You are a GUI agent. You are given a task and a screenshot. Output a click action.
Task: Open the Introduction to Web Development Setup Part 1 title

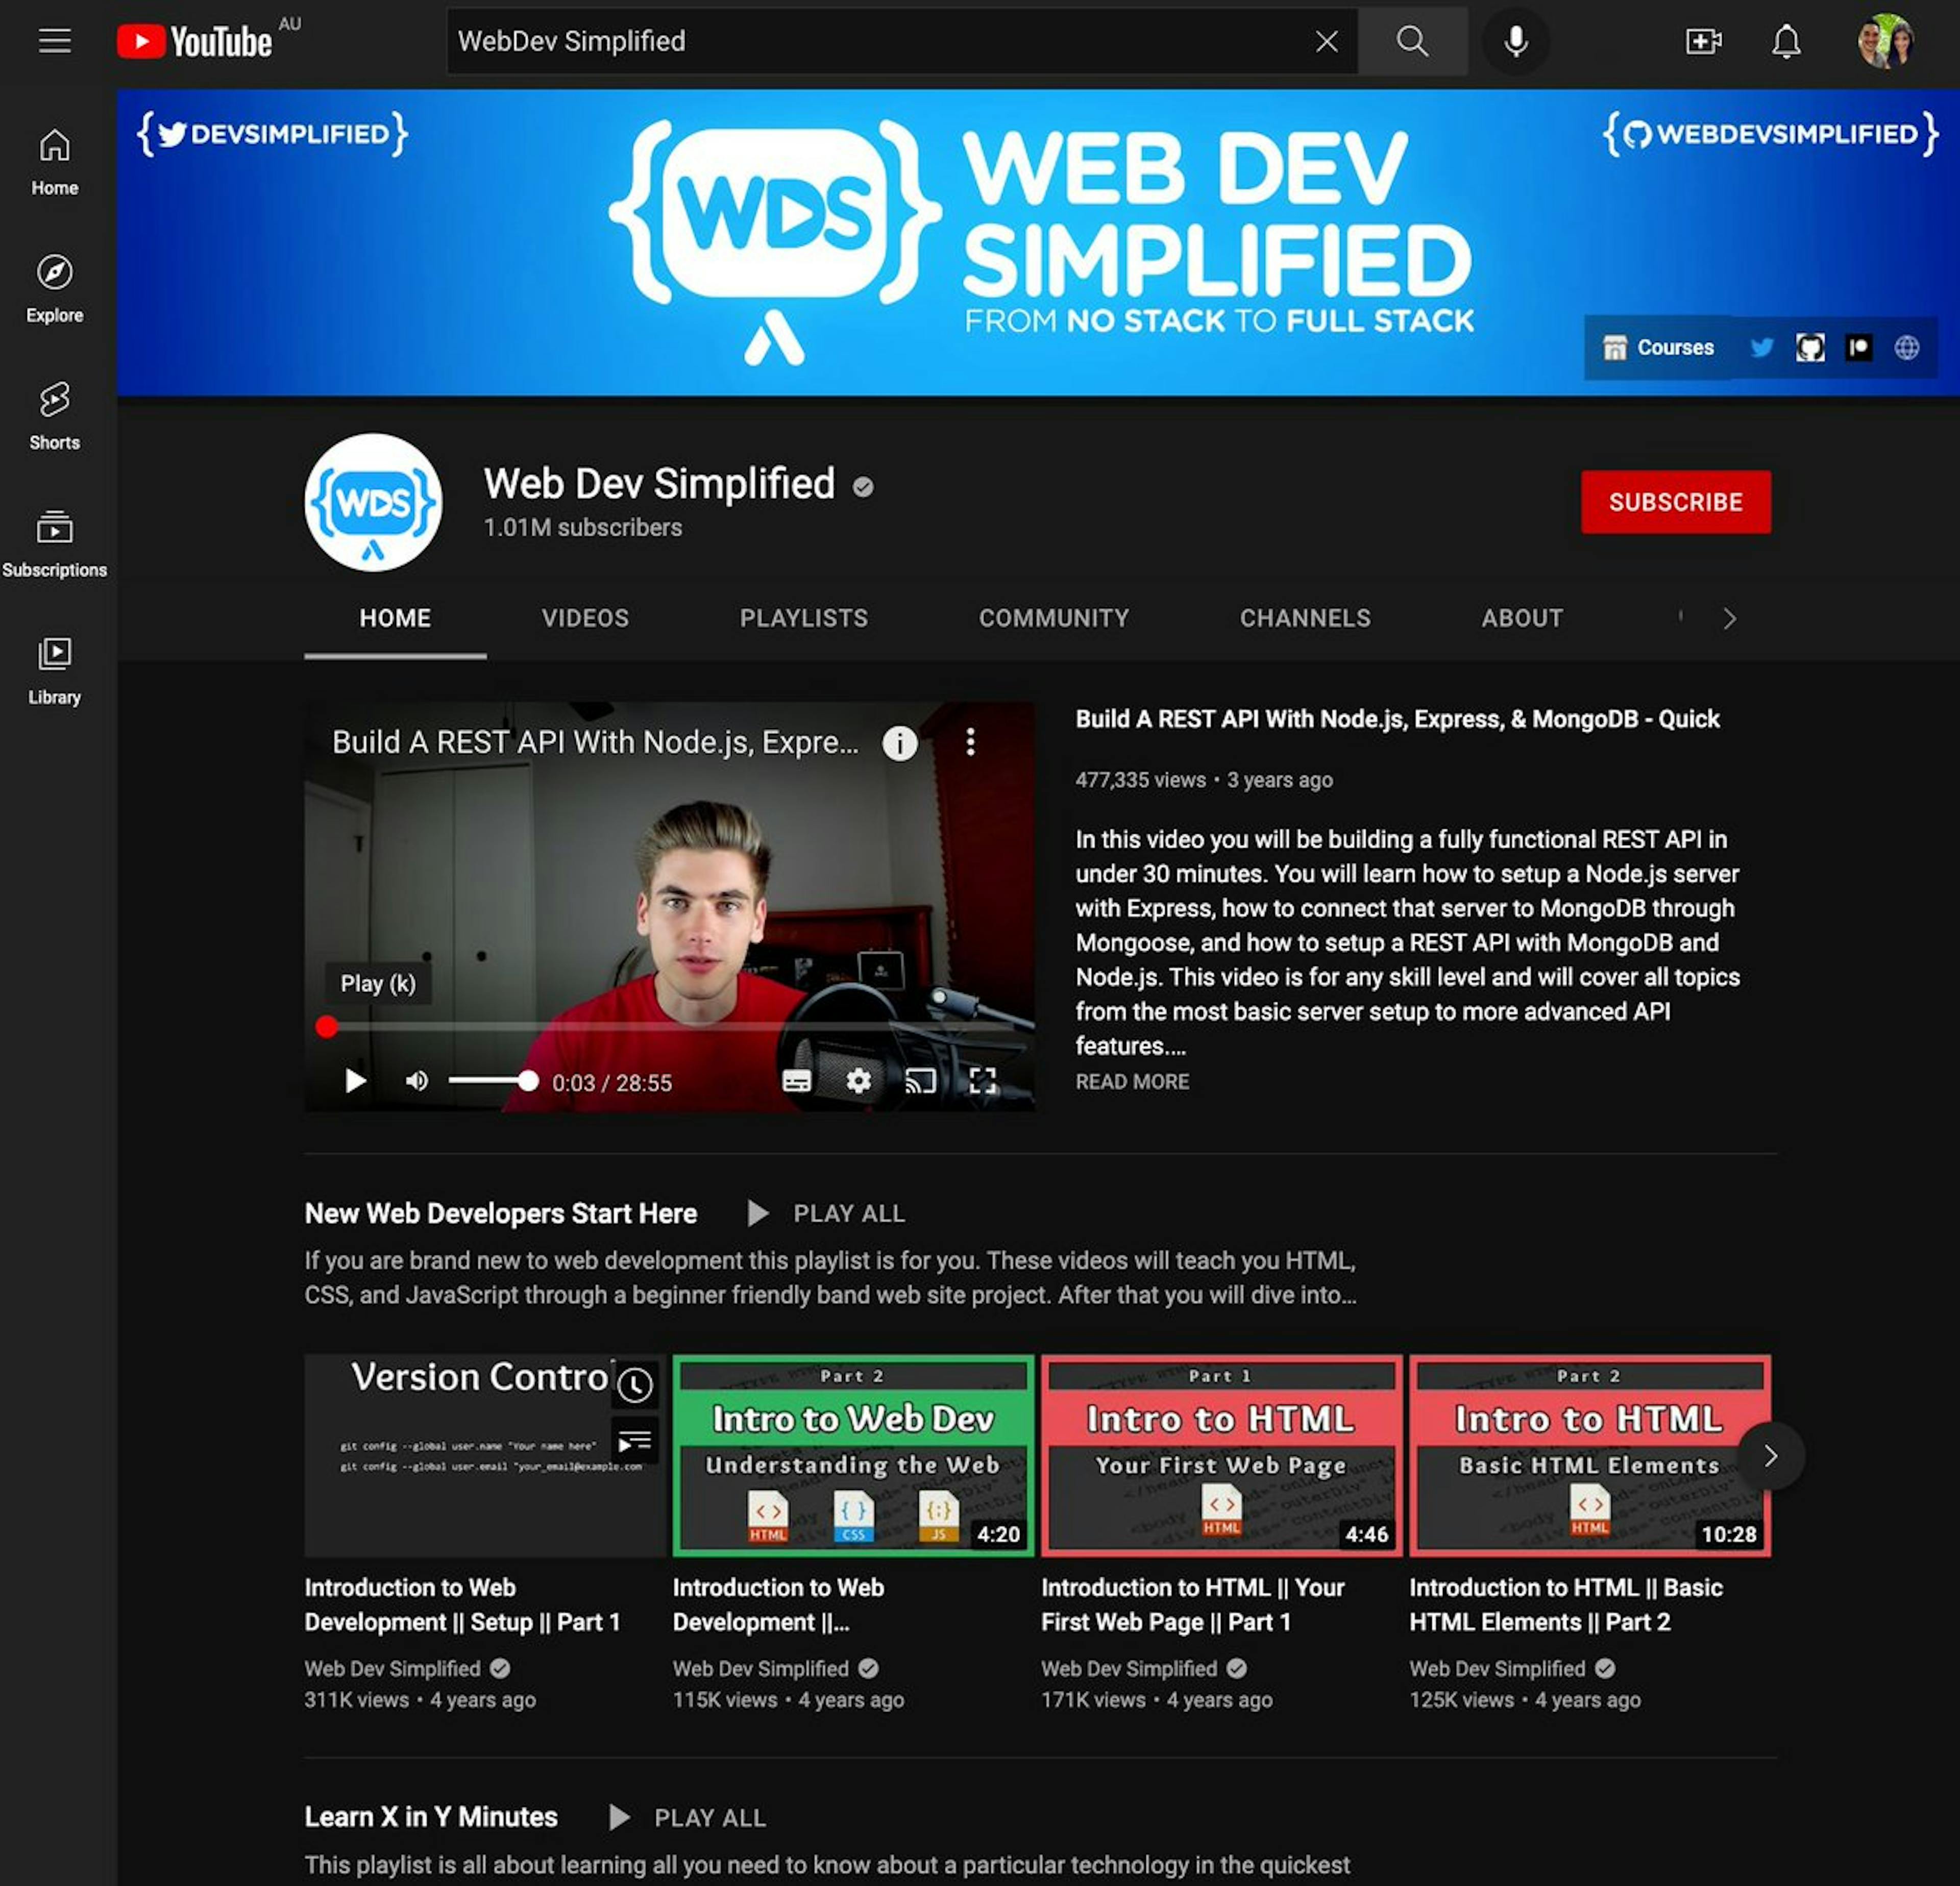[x=462, y=1604]
